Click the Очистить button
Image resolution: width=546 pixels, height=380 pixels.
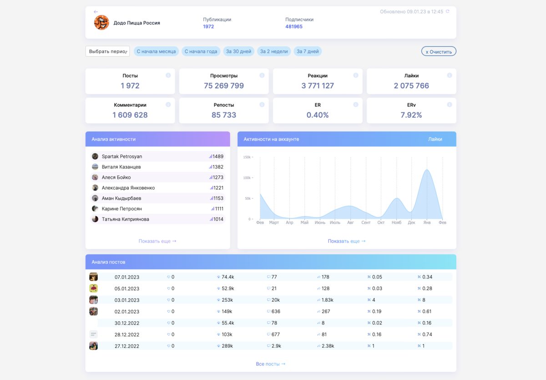[439, 51]
